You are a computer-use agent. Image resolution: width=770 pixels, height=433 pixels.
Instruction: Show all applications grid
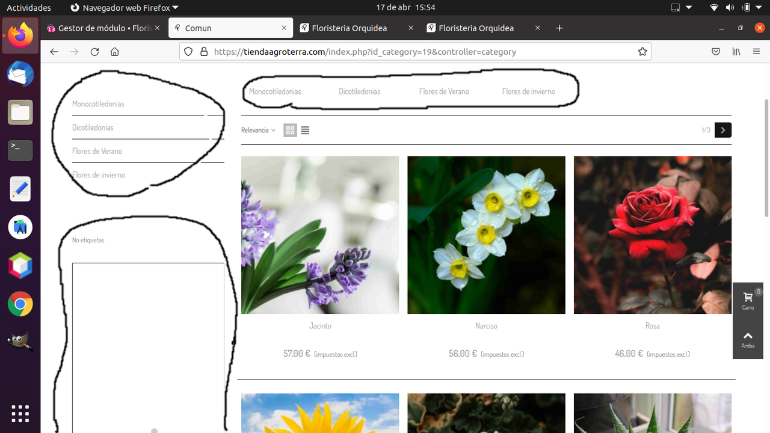(x=20, y=413)
